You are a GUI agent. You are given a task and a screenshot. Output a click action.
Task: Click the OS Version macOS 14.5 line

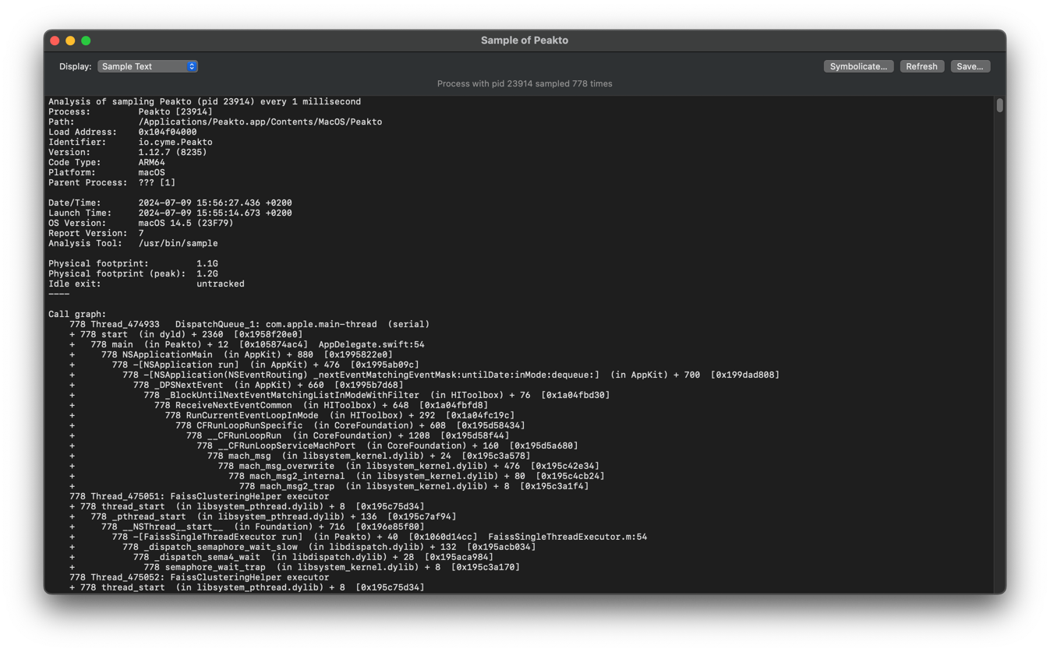[141, 223]
